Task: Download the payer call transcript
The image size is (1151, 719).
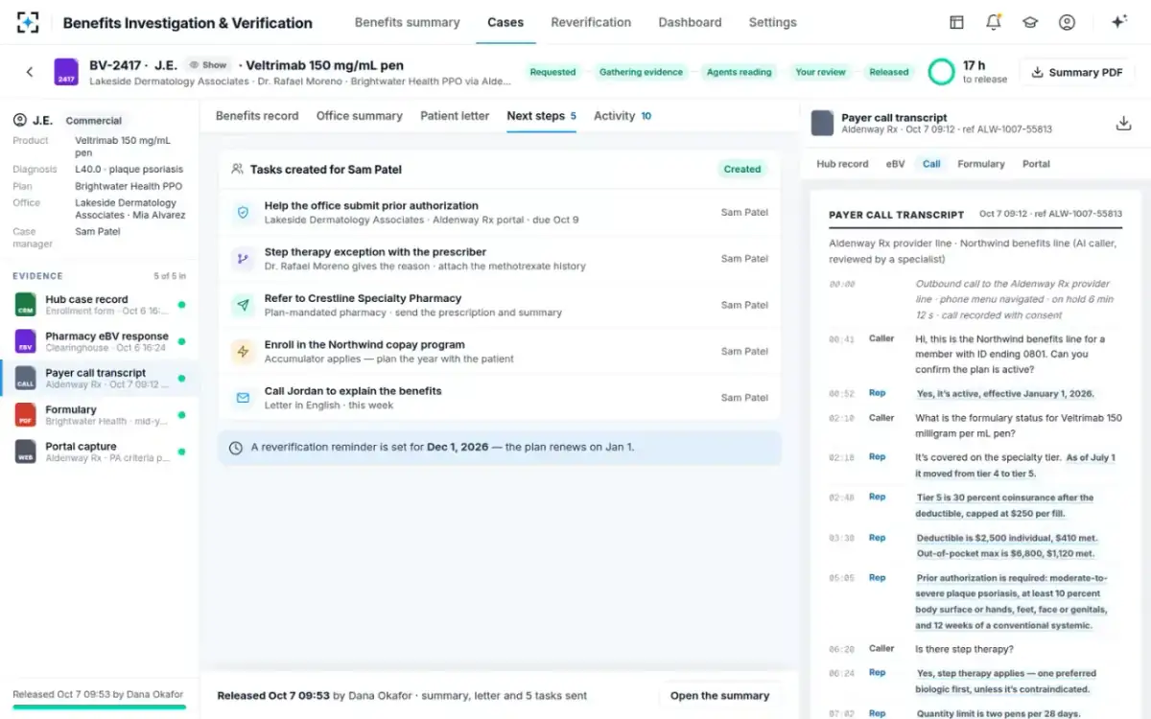Action: coord(1124,124)
